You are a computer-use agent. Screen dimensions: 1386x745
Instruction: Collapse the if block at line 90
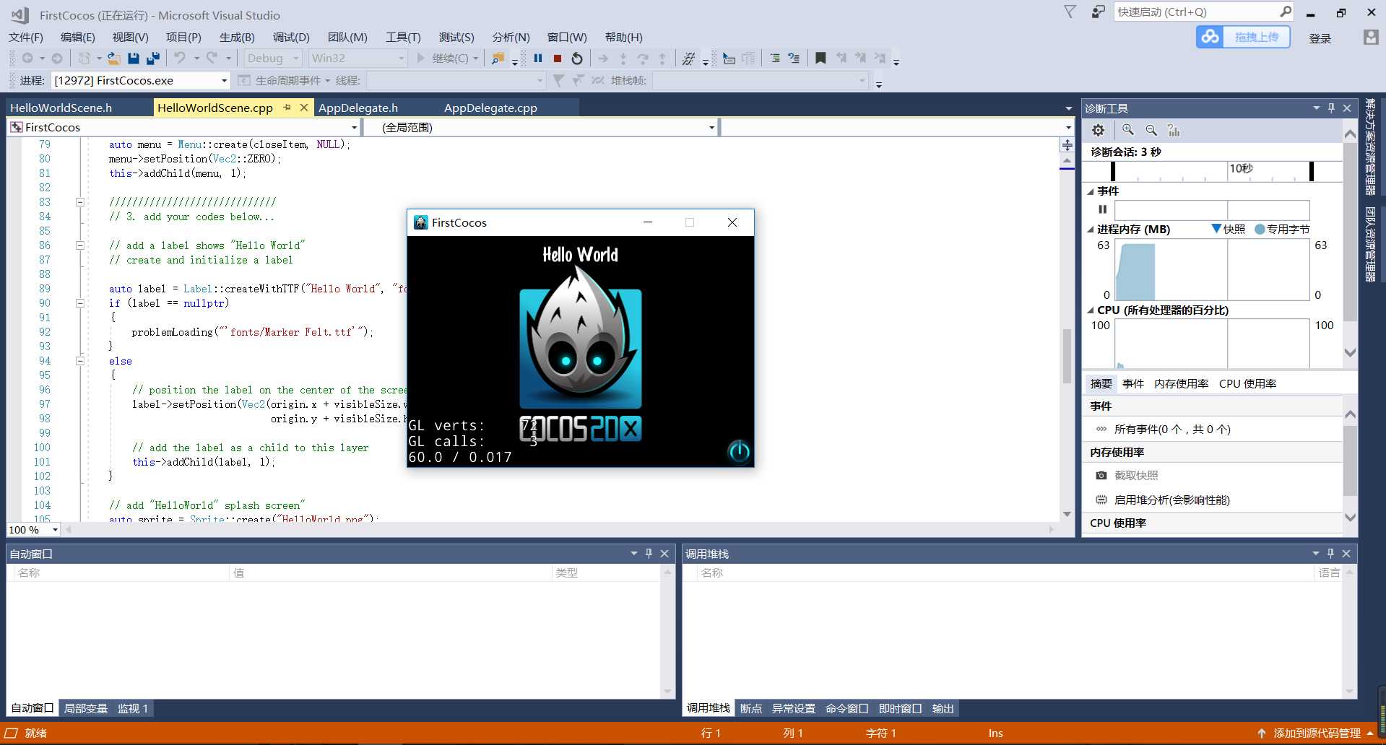tap(80, 303)
